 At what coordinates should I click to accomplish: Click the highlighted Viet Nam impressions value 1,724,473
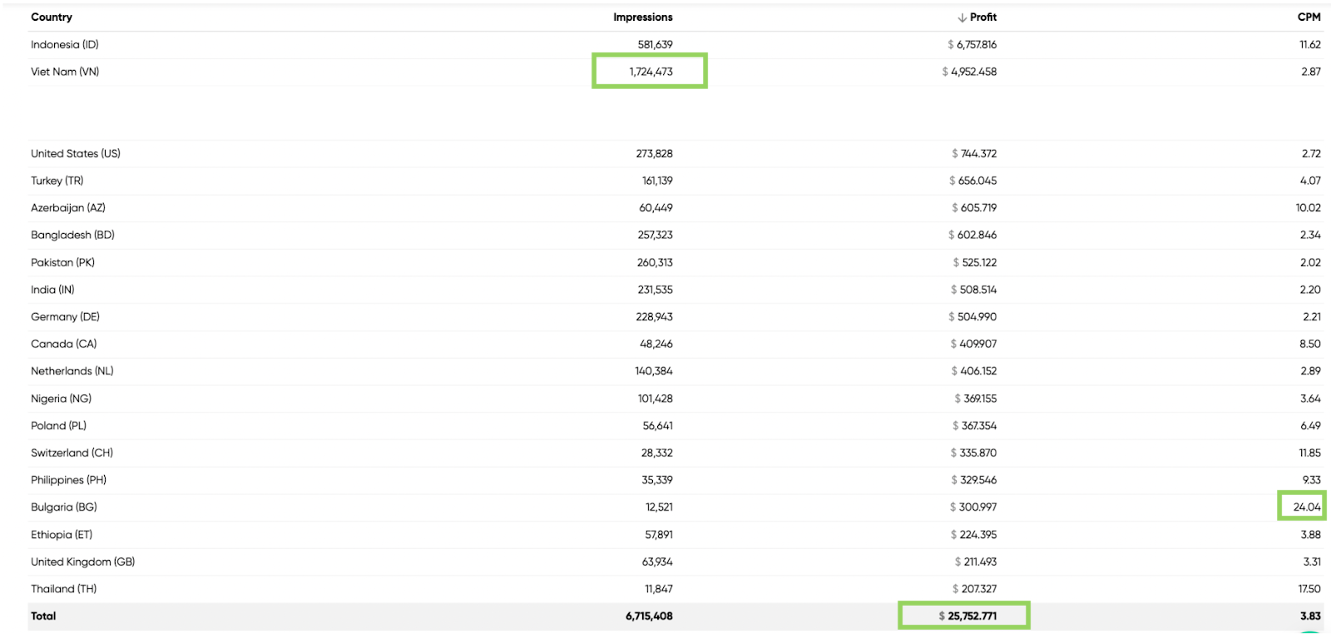click(650, 71)
